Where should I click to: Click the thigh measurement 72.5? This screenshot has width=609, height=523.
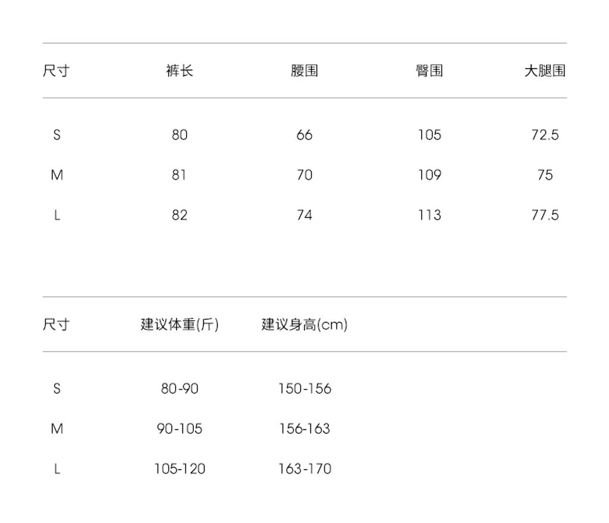[x=545, y=135]
